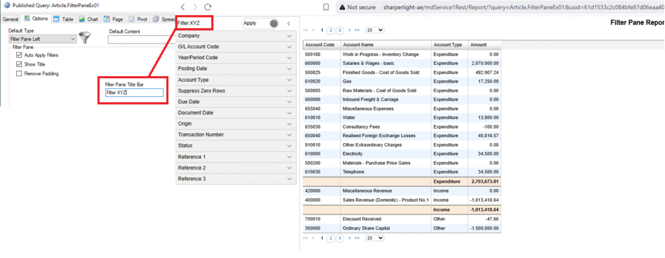Viewport: 665px width, 258px height.
Task: Switch to the General tab
Action: [x=10, y=19]
